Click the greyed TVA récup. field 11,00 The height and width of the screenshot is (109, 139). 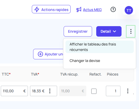tap(73, 91)
